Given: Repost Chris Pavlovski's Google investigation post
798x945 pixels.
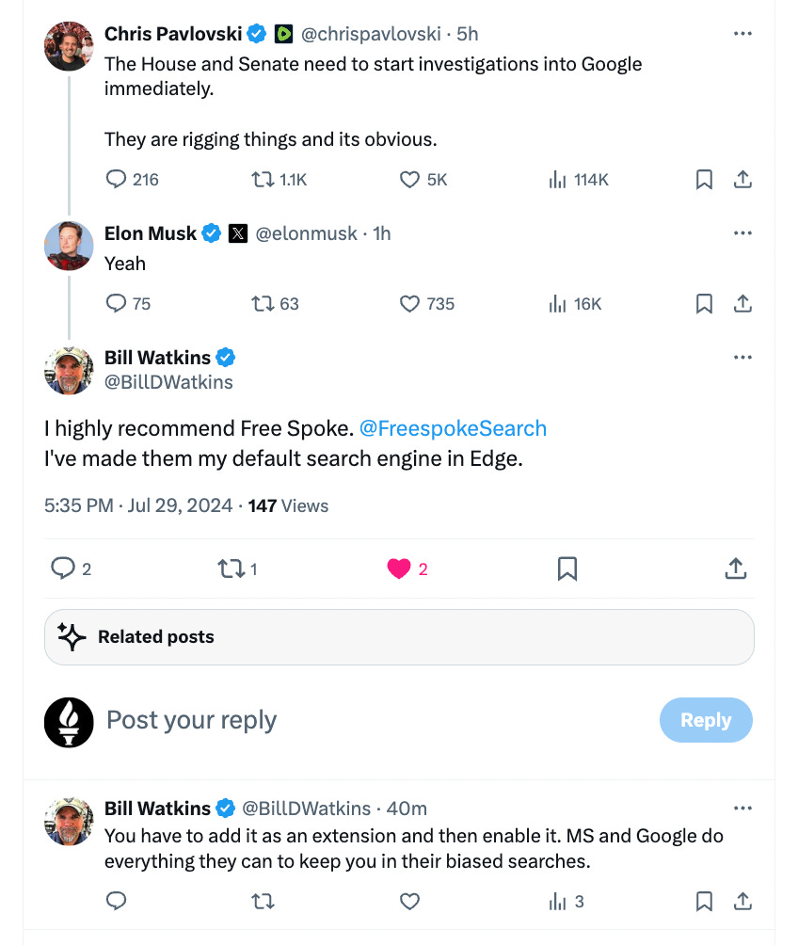Looking at the screenshot, I should (263, 179).
